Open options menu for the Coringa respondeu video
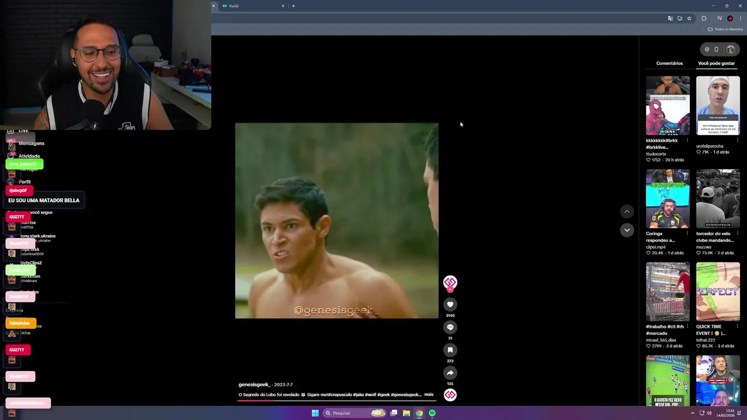The height and width of the screenshot is (420, 747). [687, 234]
